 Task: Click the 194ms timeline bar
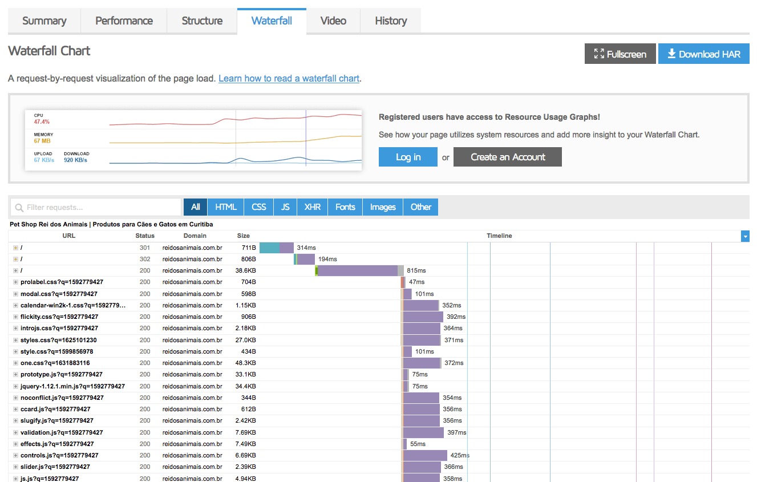click(x=304, y=259)
